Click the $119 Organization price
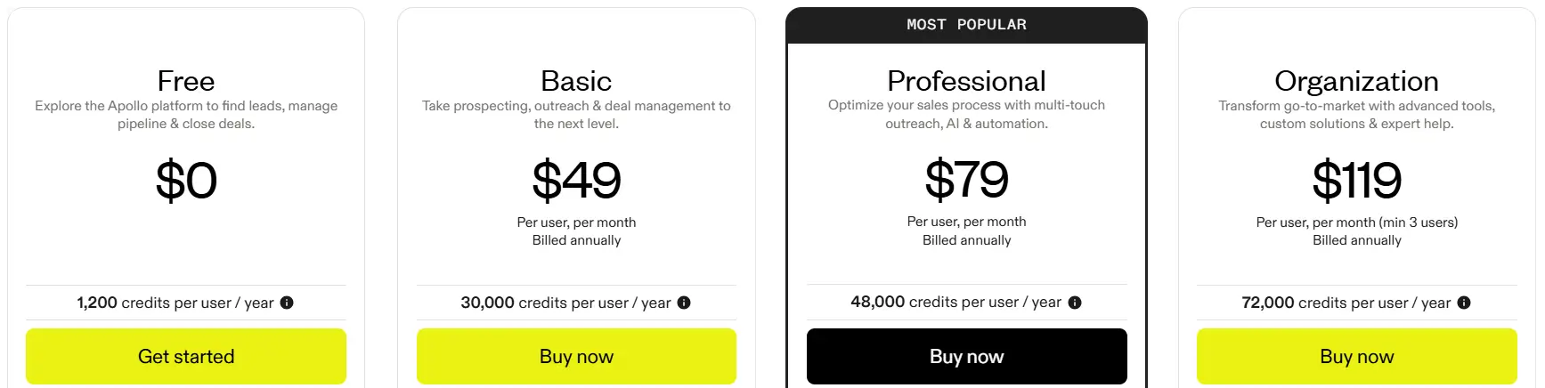1545x388 pixels. 1357,181
